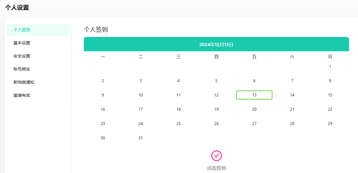The image size is (358, 173).
Task: Click the 2024年12月13日 calendar header
Action: coord(216,44)
